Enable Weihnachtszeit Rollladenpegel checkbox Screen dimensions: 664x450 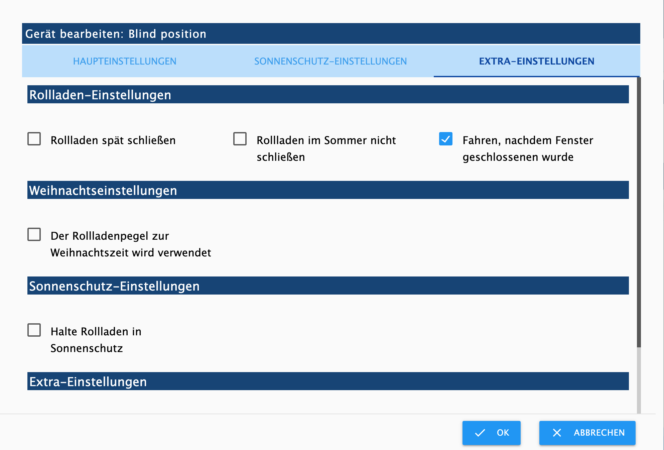point(34,235)
